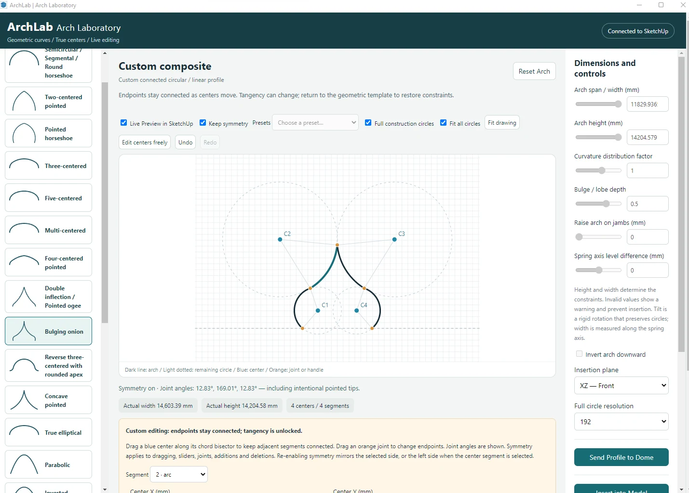Image resolution: width=689 pixels, height=493 pixels.
Task: Select the Bulging onion arch icon
Action: 24,331
